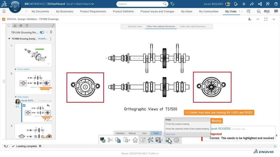
Task: Click the pause icon beside Loading complete
Action: (40, 146)
